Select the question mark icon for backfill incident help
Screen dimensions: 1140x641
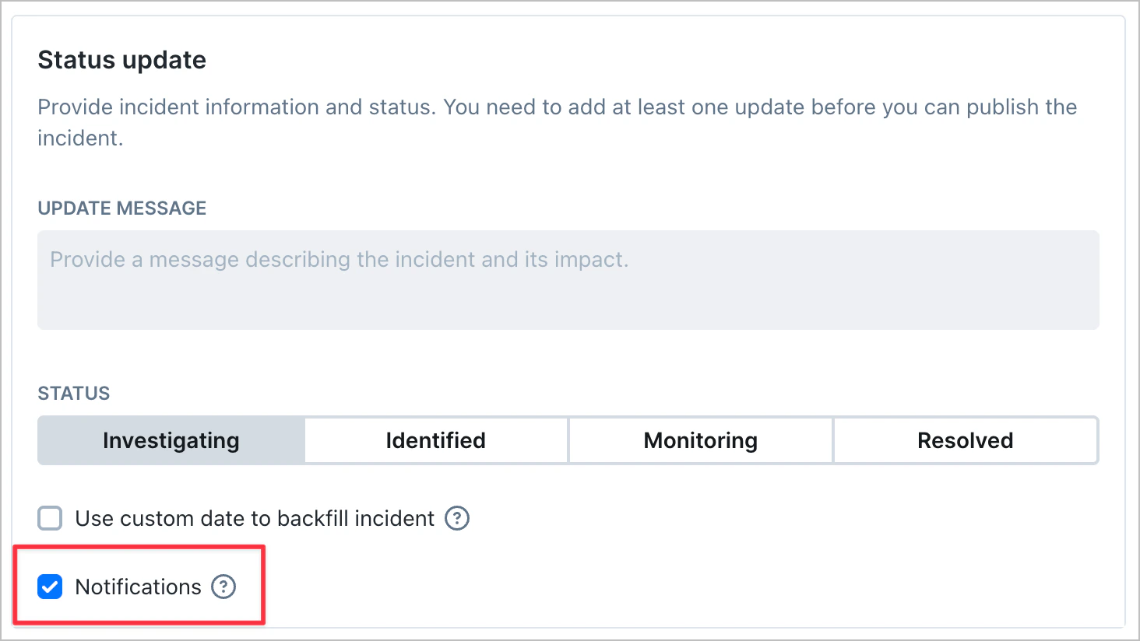(459, 518)
